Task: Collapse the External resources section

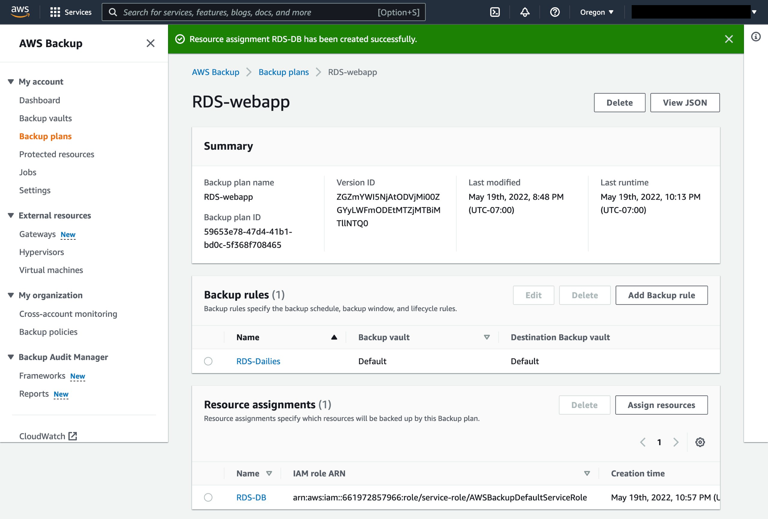Action: coord(11,215)
